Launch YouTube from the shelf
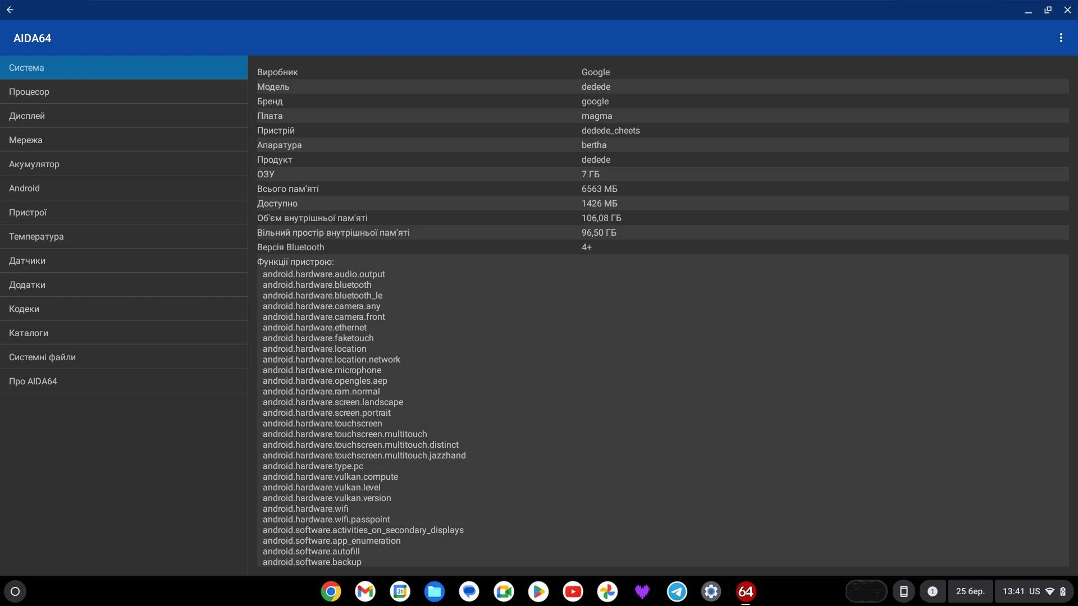 tap(573, 591)
